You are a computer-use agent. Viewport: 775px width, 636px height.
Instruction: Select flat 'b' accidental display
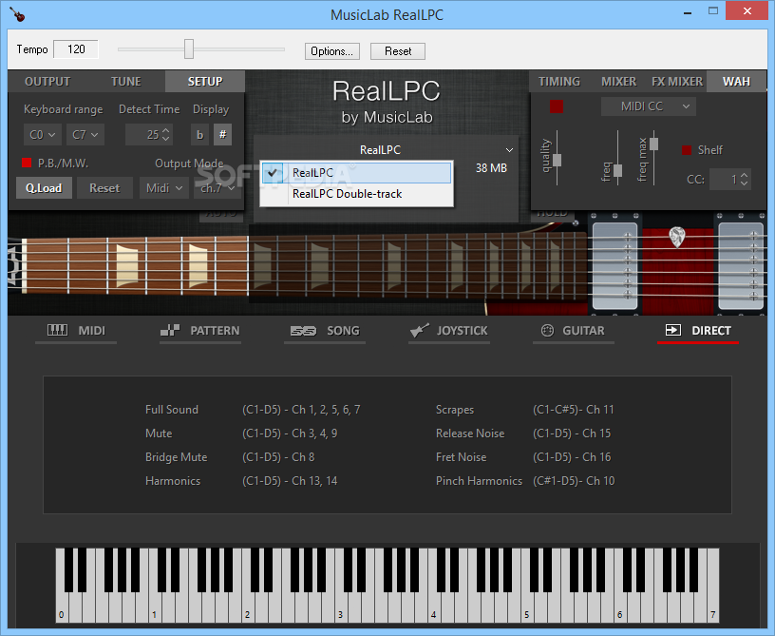point(199,135)
